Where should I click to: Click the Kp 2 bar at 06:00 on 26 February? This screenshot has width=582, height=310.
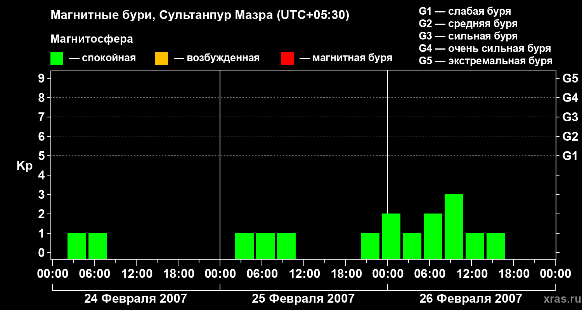[433, 236]
